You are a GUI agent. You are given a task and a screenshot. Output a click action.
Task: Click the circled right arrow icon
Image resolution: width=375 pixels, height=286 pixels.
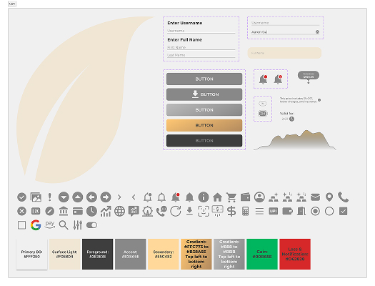click(106, 197)
